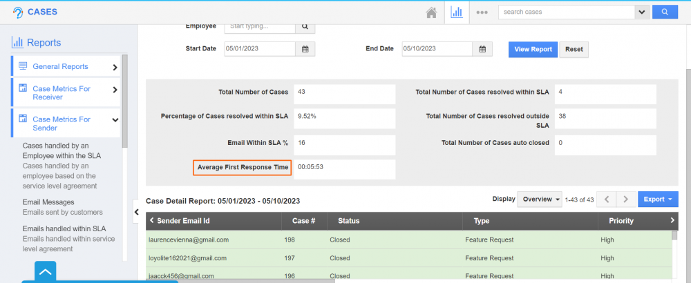Image resolution: width=691 pixels, height=283 pixels.
Task: Expand the search cases dropdown arrow
Action: pos(642,12)
